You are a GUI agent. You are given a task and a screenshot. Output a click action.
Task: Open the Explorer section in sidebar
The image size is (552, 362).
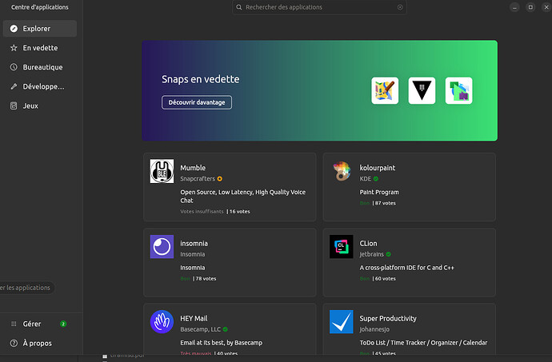[x=40, y=29]
